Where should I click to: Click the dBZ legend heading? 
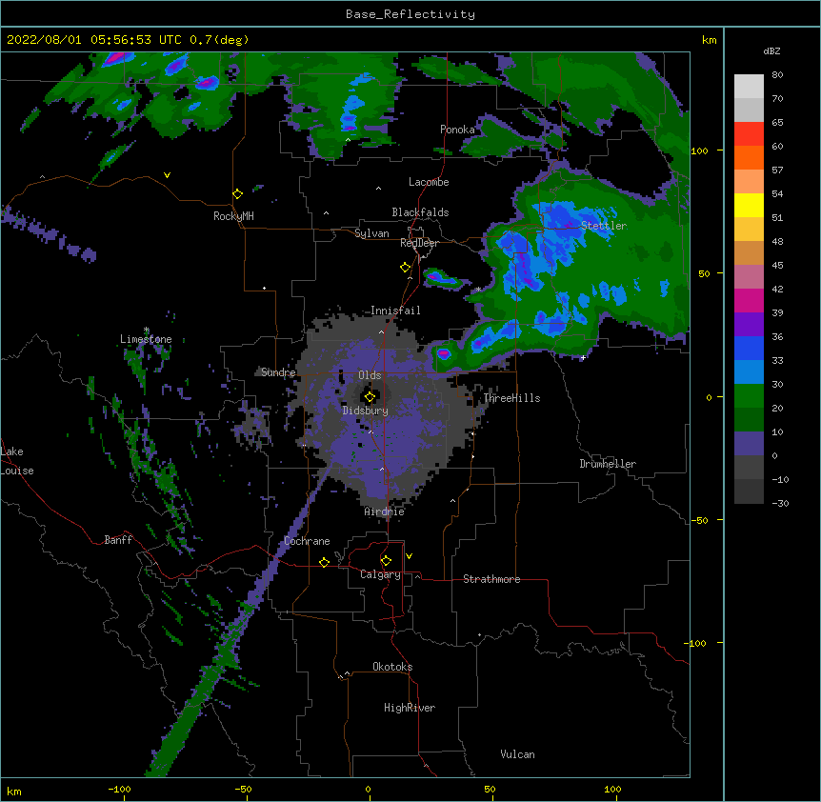tap(771, 50)
